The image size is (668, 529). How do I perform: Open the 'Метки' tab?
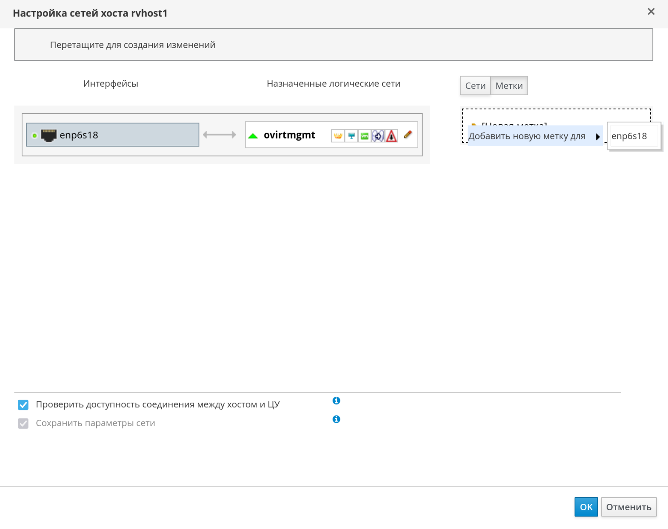509,85
